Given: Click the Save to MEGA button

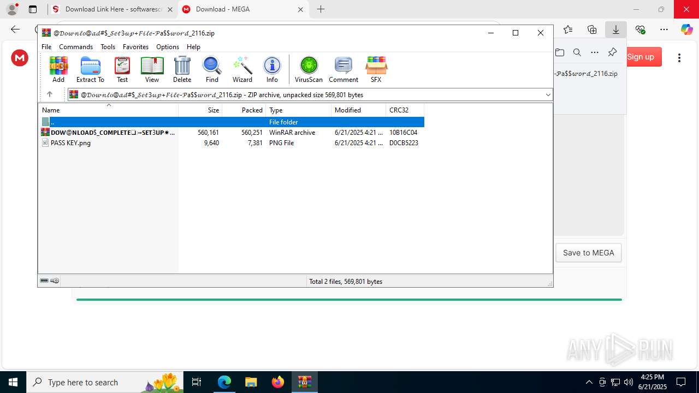Looking at the screenshot, I should (x=589, y=253).
